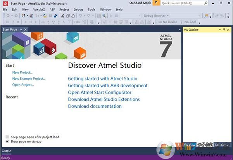Image resolution: width=233 pixels, height=160 pixels.
Task: Open the Tools menu
Action: click(91, 10)
